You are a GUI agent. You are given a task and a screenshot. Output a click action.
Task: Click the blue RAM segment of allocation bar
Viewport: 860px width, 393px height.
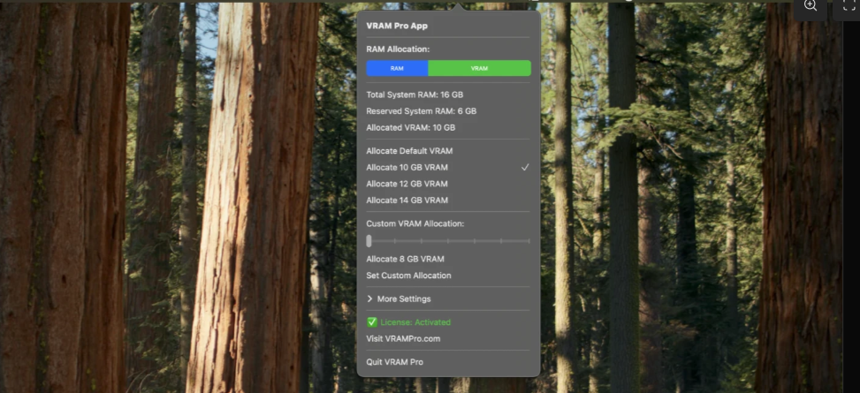point(397,68)
